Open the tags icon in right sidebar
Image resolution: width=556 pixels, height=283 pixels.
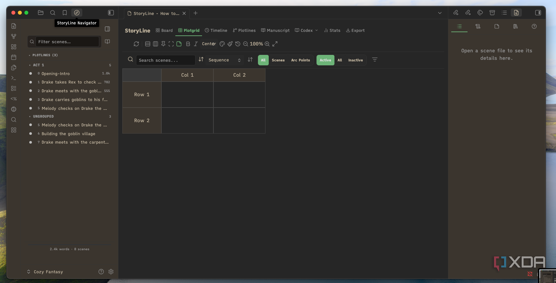pos(480,13)
